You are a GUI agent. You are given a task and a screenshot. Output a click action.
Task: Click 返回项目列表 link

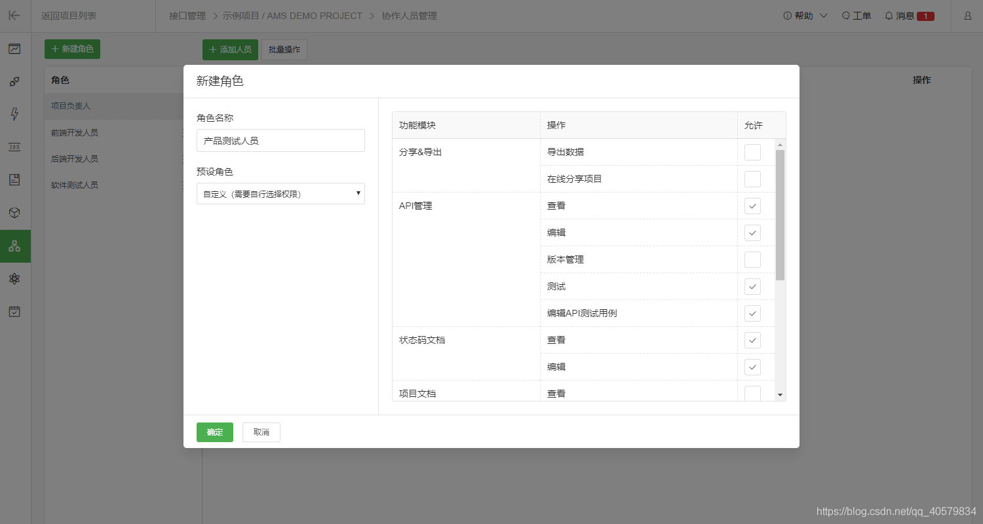click(69, 16)
